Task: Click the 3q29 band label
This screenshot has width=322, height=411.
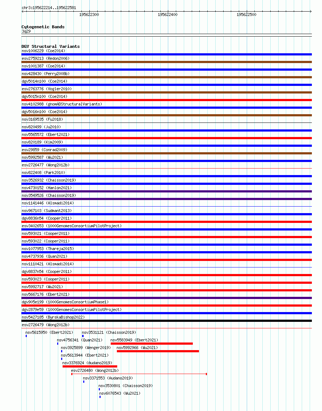Action: (26, 31)
